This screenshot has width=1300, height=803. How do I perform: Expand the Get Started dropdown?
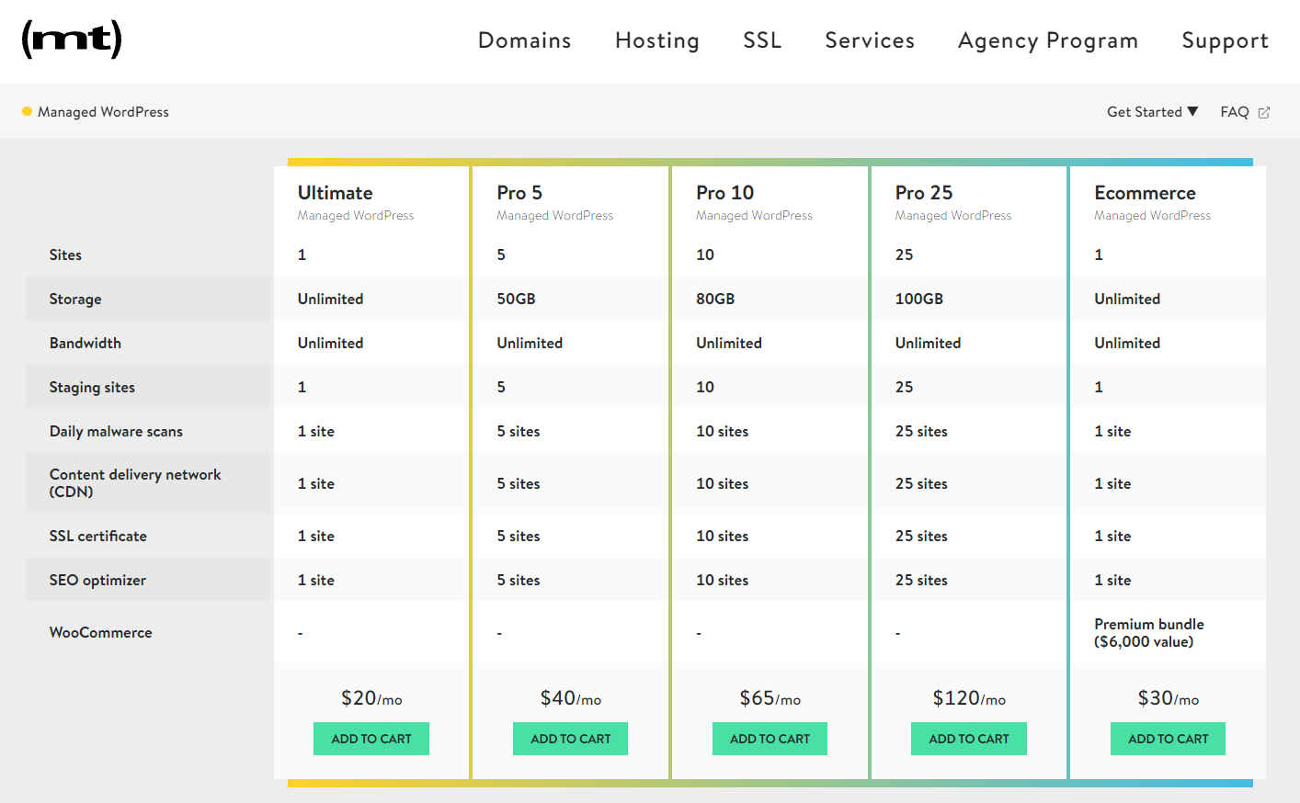click(x=1152, y=111)
